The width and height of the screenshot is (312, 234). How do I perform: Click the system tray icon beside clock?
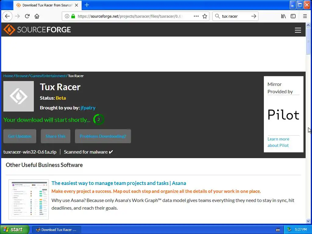coord(289,230)
